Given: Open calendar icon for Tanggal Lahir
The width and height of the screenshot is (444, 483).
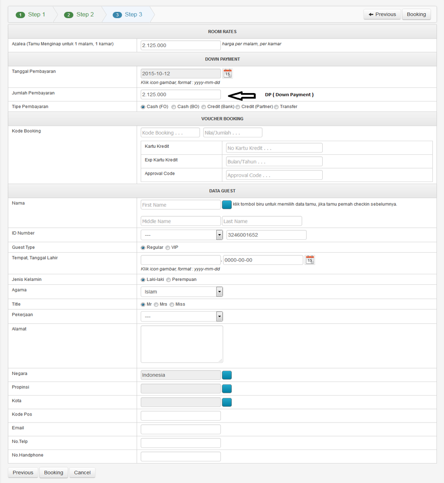Looking at the screenshot, I should click(310, 260).
